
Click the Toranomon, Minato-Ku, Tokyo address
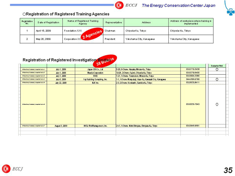click(135, 76)
